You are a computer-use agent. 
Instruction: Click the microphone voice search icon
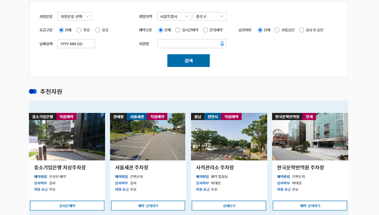tap(222, 44)
